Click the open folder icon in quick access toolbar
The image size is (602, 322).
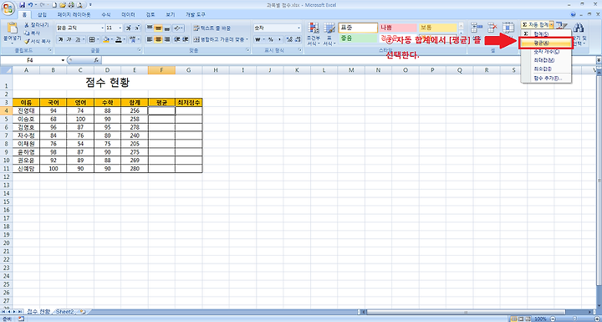[x=63, y=5]
